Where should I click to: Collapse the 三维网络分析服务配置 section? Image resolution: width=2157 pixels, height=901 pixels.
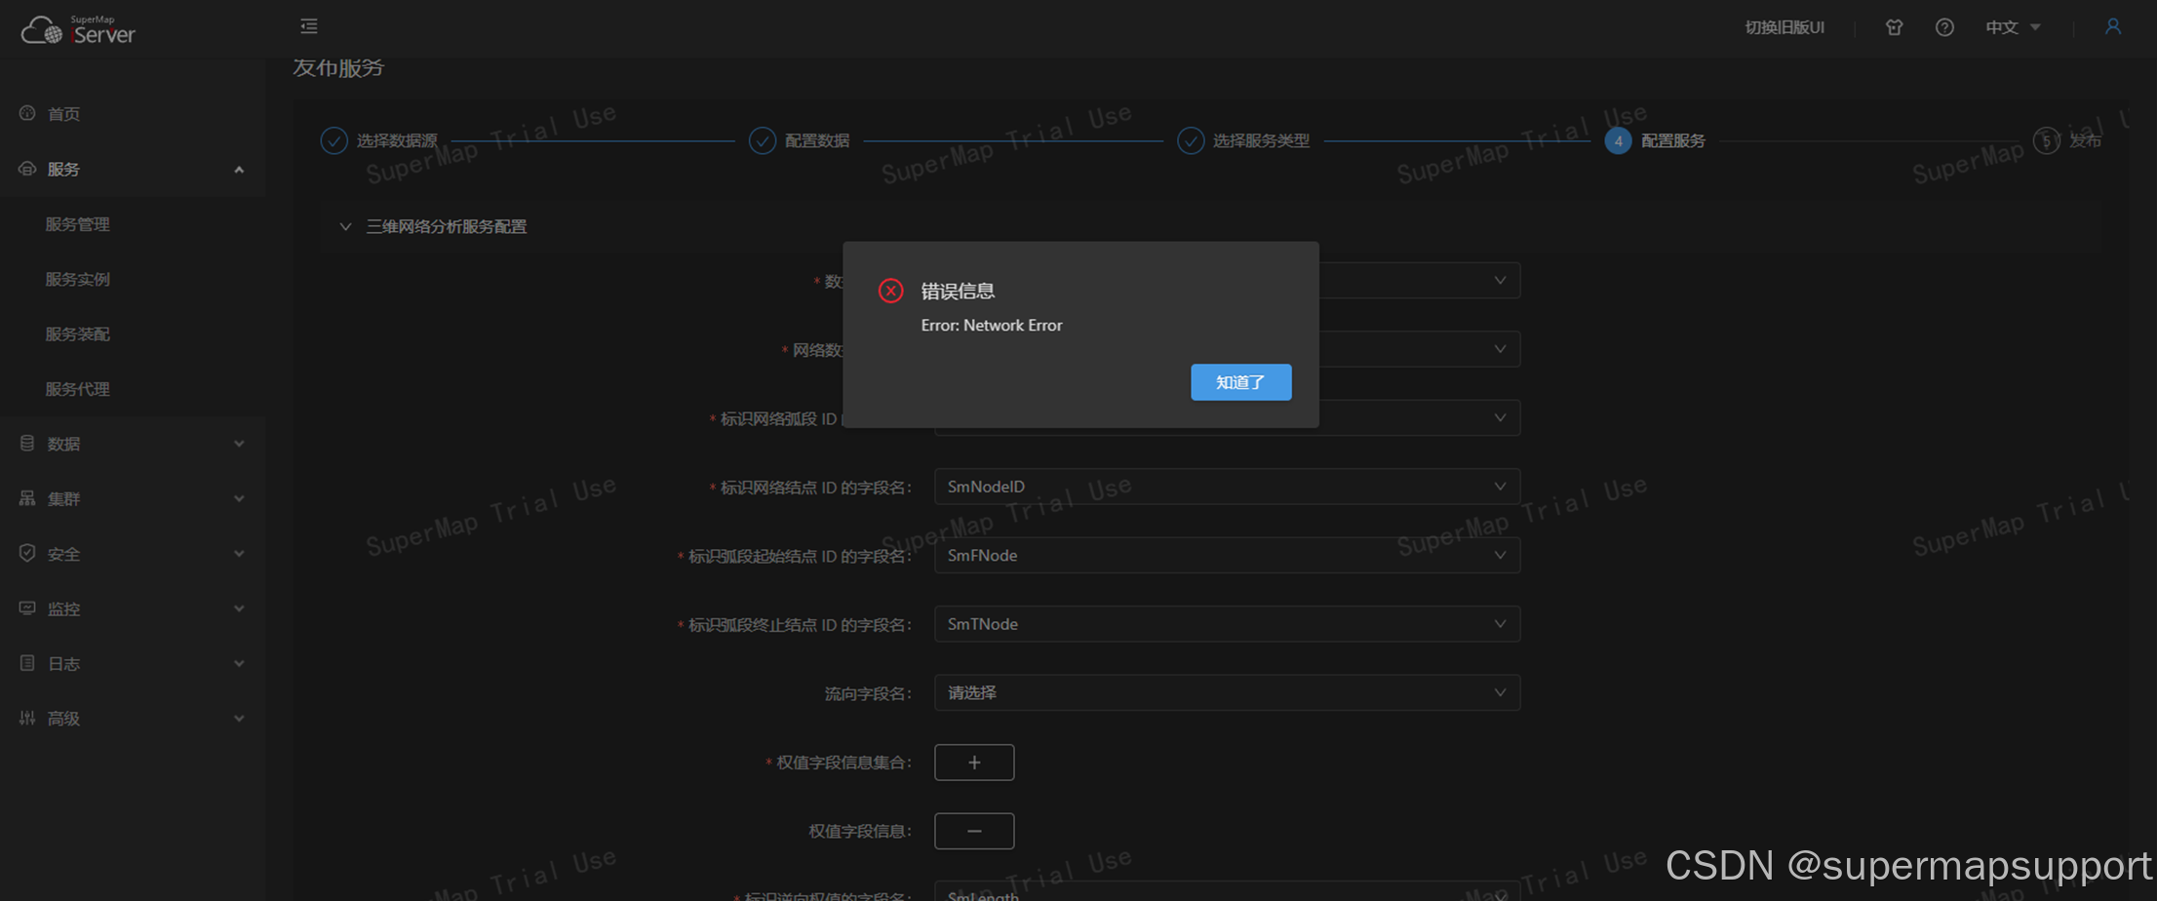click(345, 226)
